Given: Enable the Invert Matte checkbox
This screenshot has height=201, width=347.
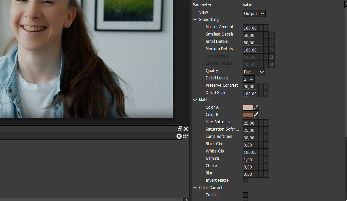Looking at the screenshot, I should [x=245, y=180].
